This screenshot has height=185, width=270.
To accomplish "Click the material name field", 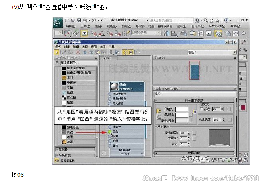I will point(195,94).
